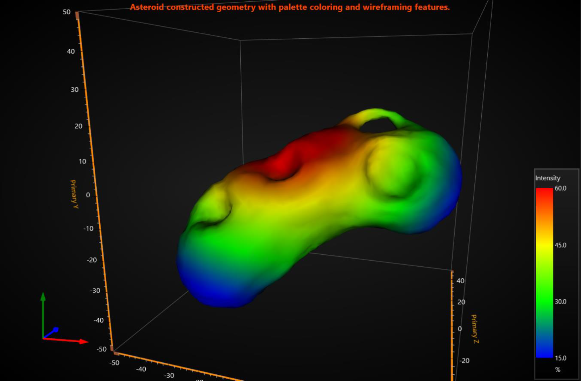The image size is (581, 381).
Task: Click the 60.0 legend value label
Action: 560,188
